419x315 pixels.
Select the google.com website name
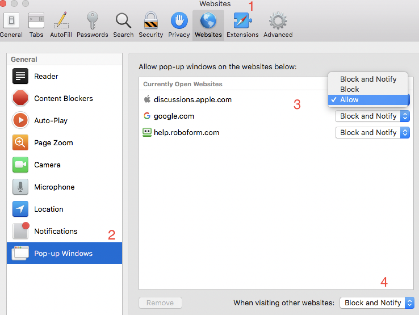[x=174, y=116]
